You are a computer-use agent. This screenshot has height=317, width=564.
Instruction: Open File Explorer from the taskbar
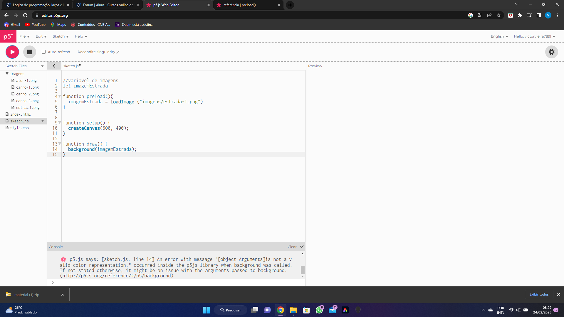click(293, 310)
